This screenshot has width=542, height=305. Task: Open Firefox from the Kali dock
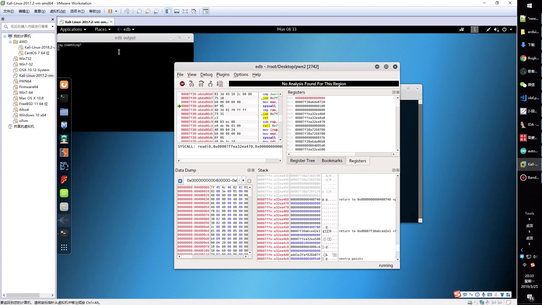[x=64, y=85]
